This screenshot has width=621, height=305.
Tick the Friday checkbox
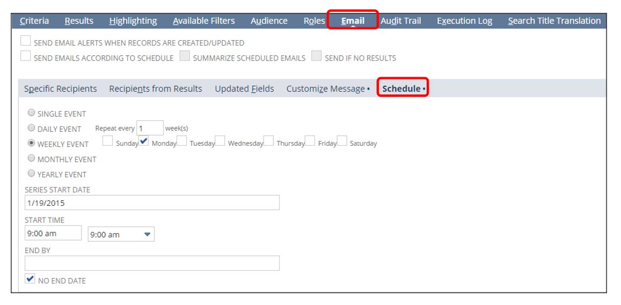point(310,142)
